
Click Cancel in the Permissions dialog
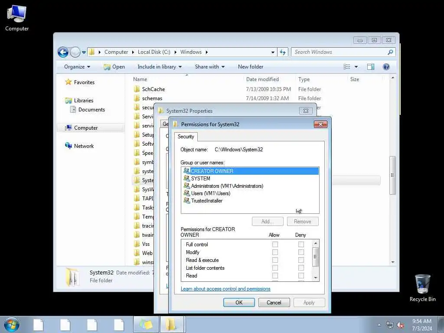point(274,302)
